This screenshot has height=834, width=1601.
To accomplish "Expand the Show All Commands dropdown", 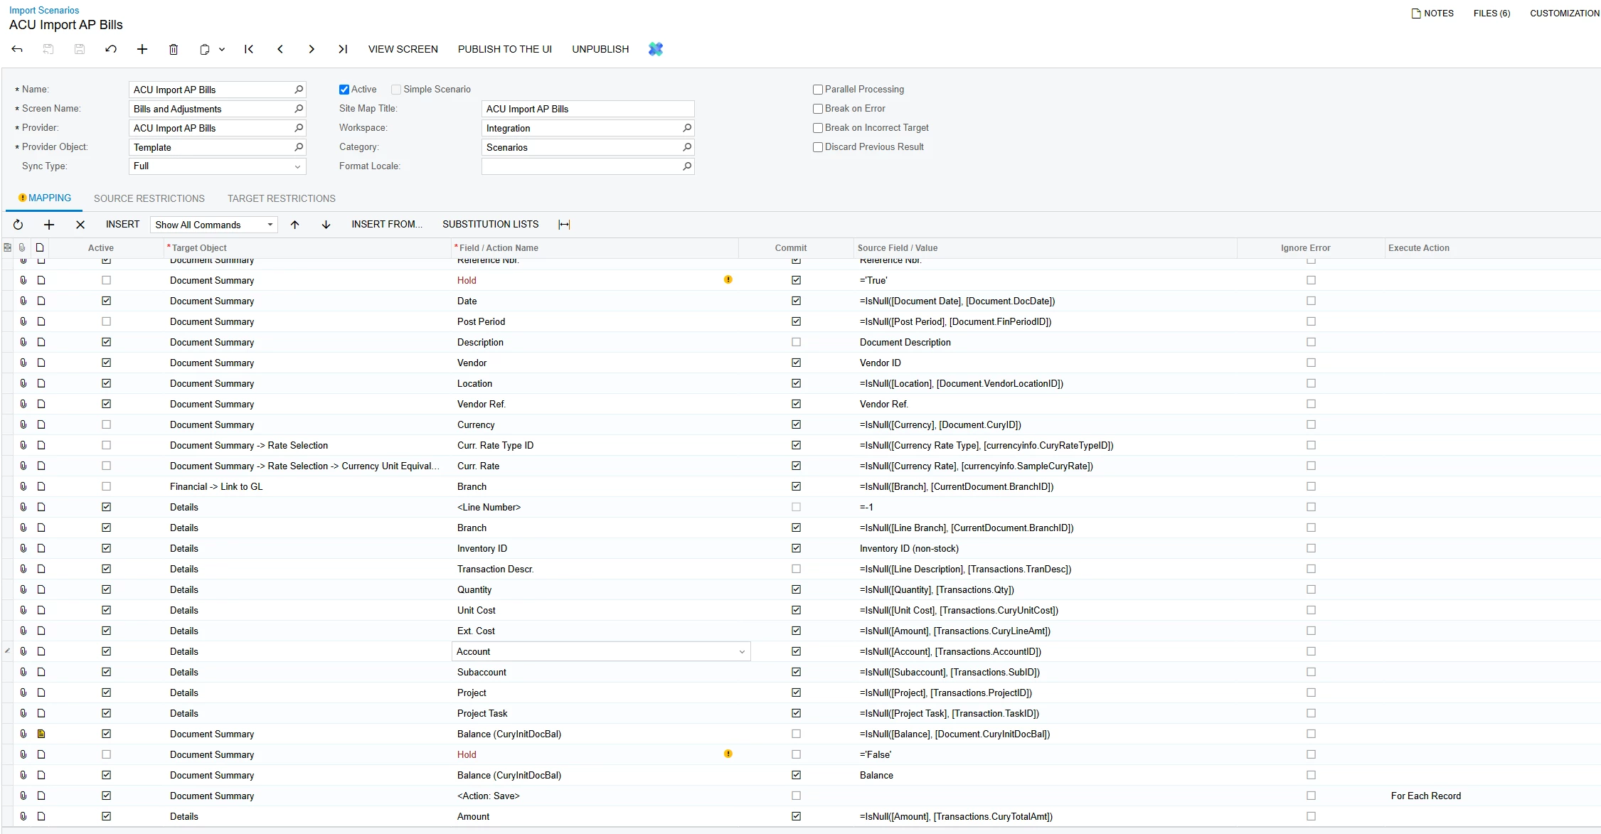I will pyautogui.click(x=270, y=225).
